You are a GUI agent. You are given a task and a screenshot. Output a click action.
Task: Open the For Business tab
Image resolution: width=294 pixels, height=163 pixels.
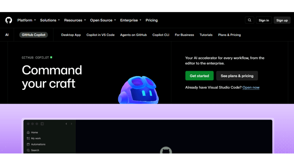[184, 35]
